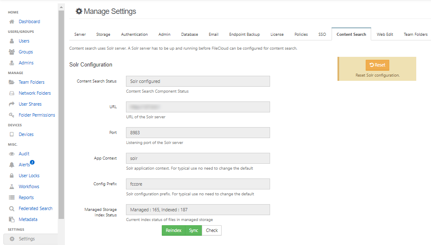
Task: Click the Dashboard home icon
Action: point(11,21)
